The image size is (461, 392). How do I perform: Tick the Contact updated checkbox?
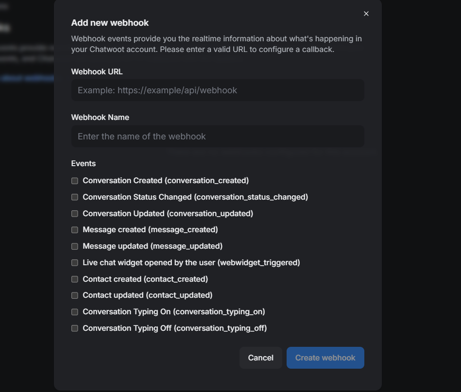[75, 295]
